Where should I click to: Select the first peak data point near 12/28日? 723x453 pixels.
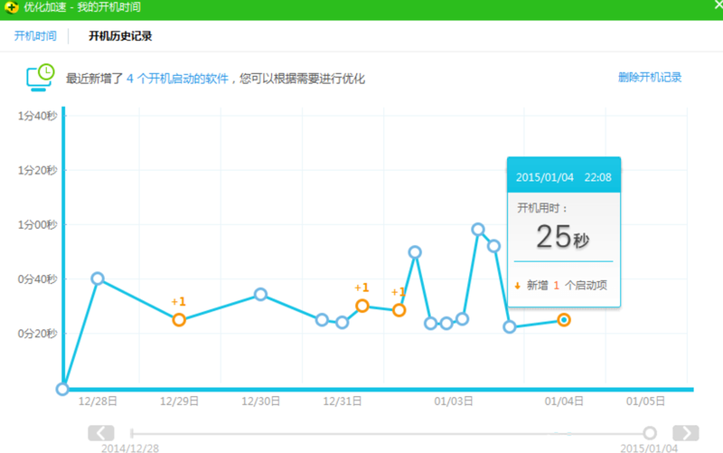click(98, 278)
